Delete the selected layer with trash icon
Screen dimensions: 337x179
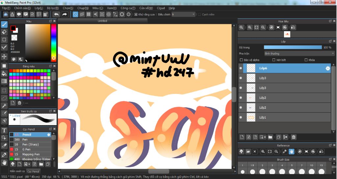coord(294,137)
